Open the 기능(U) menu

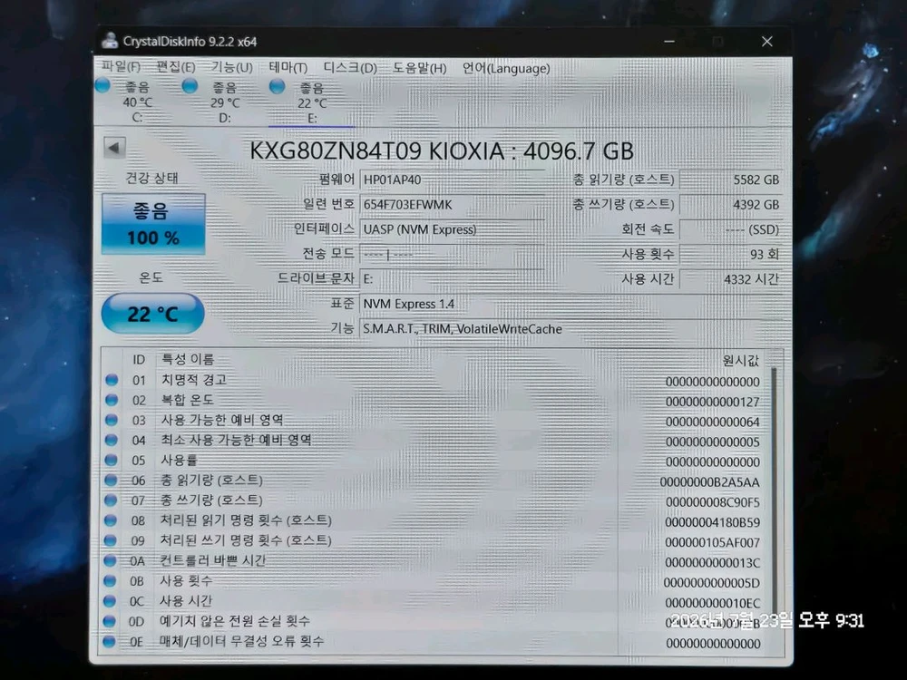[231, 67]
